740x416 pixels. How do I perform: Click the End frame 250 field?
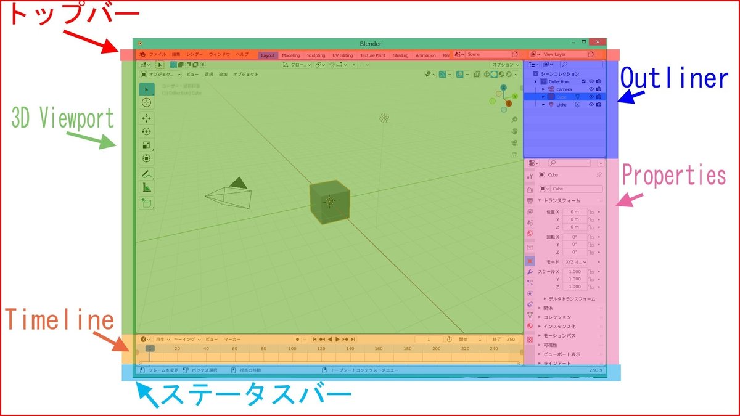pyautogui.click(x=504, y=339)
